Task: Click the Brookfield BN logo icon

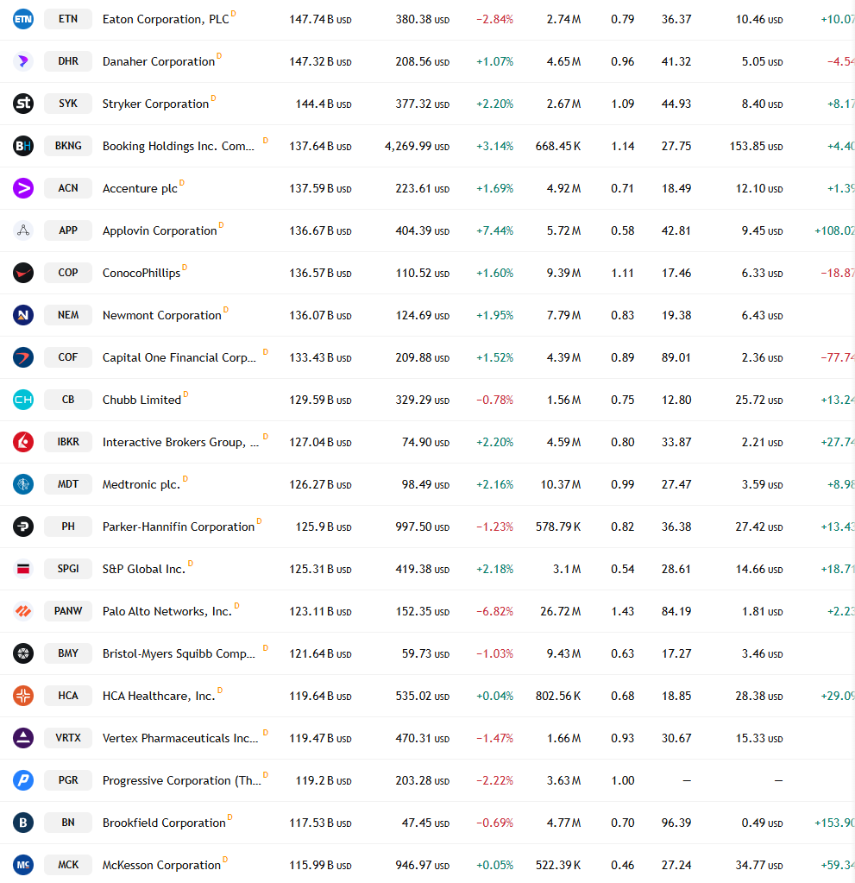Action: click(23, 823)
